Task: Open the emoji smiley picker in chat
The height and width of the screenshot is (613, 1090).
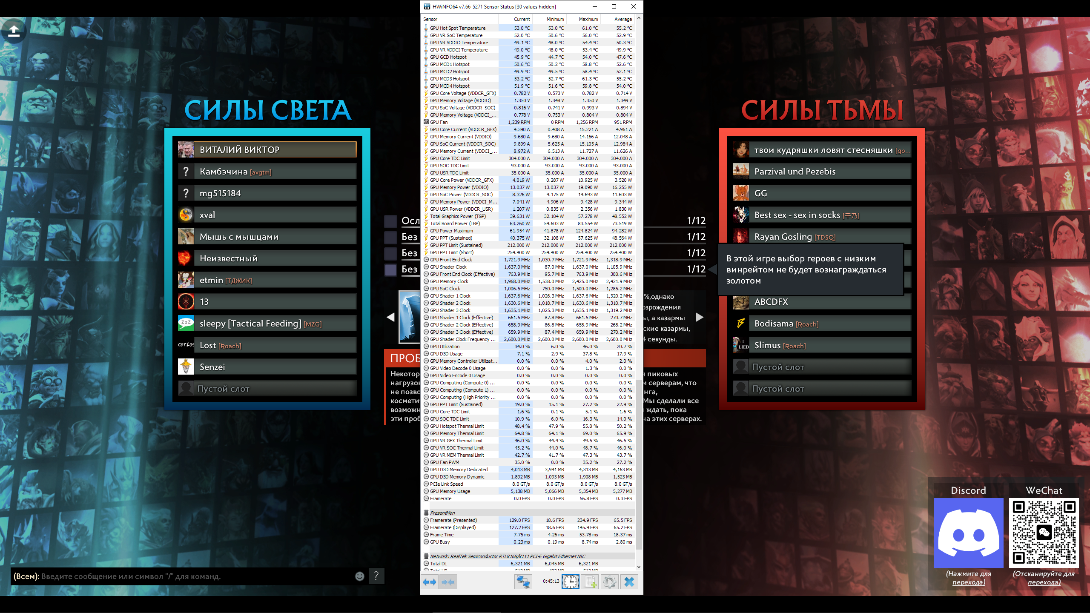Action: tap(360, 576)
